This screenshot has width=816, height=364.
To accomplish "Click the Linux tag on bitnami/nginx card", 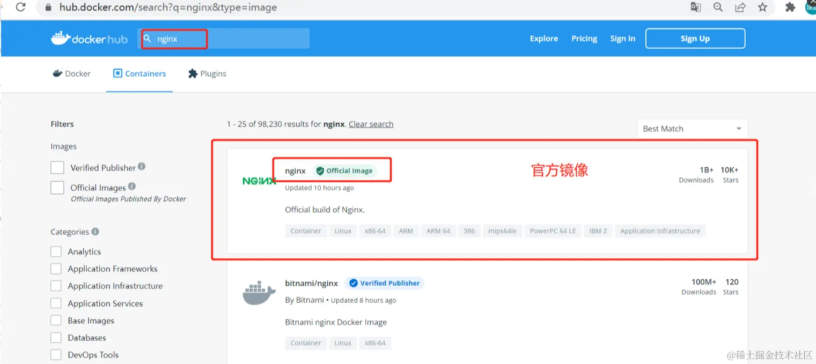I will tap(343, 343).
